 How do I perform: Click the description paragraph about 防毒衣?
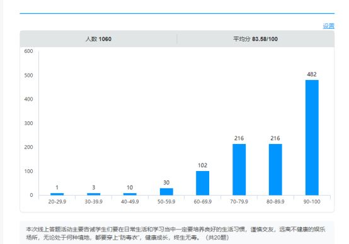pos(176,233)
